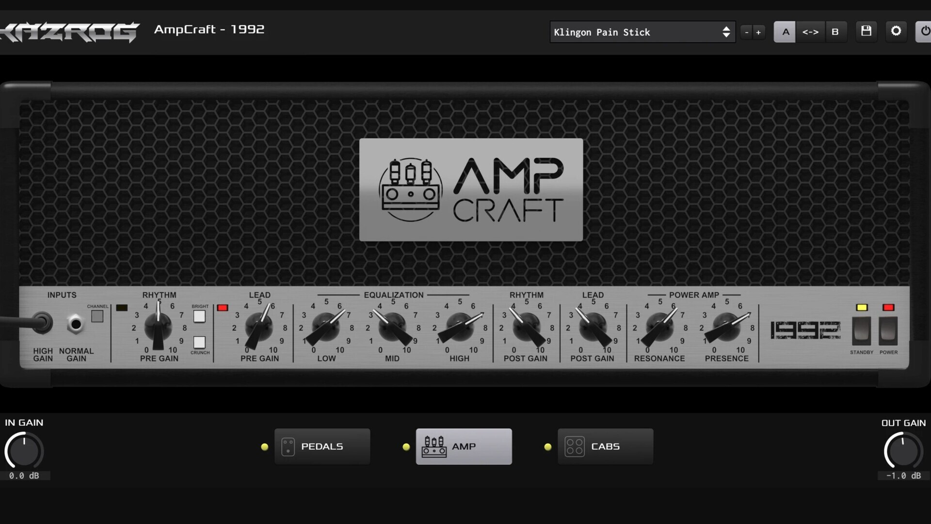The width and height of the screenshot is (931, 524).
Task: Click the normal gain input jack
Action: [x=75, y=324]
